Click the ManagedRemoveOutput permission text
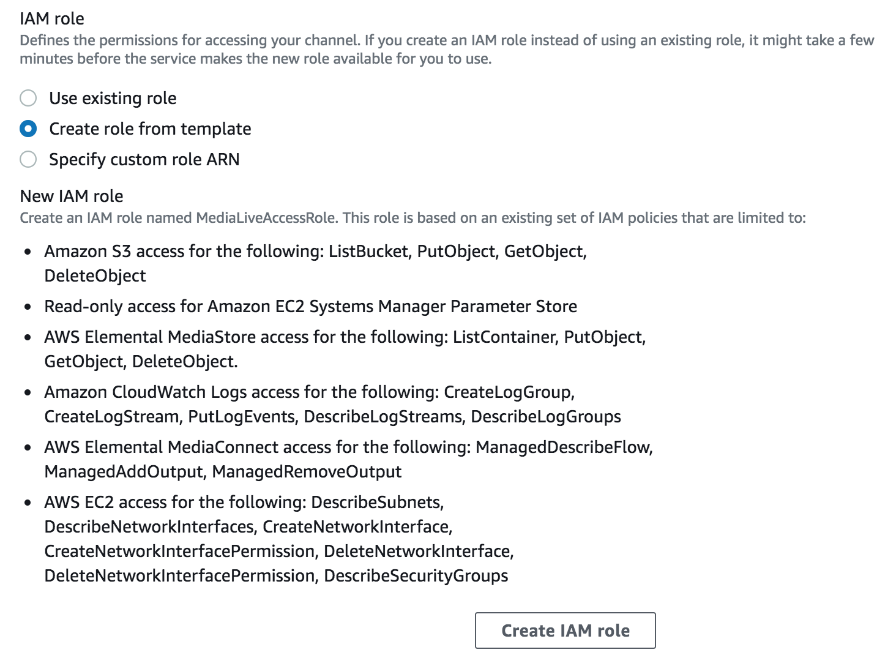This screenshot has width=896, height=666. click(307, 472)
